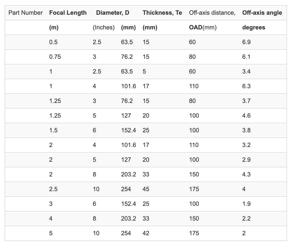Click the OAD(mm) subheader cell
Screen dimensions: 295x246
click(203, 27)
